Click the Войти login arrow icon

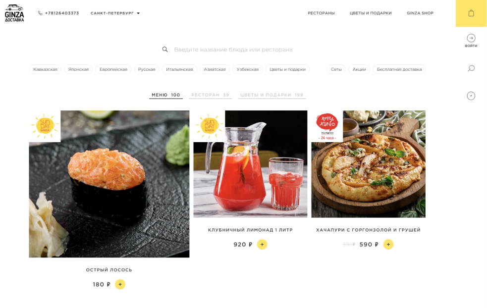(x=471, y=38)
